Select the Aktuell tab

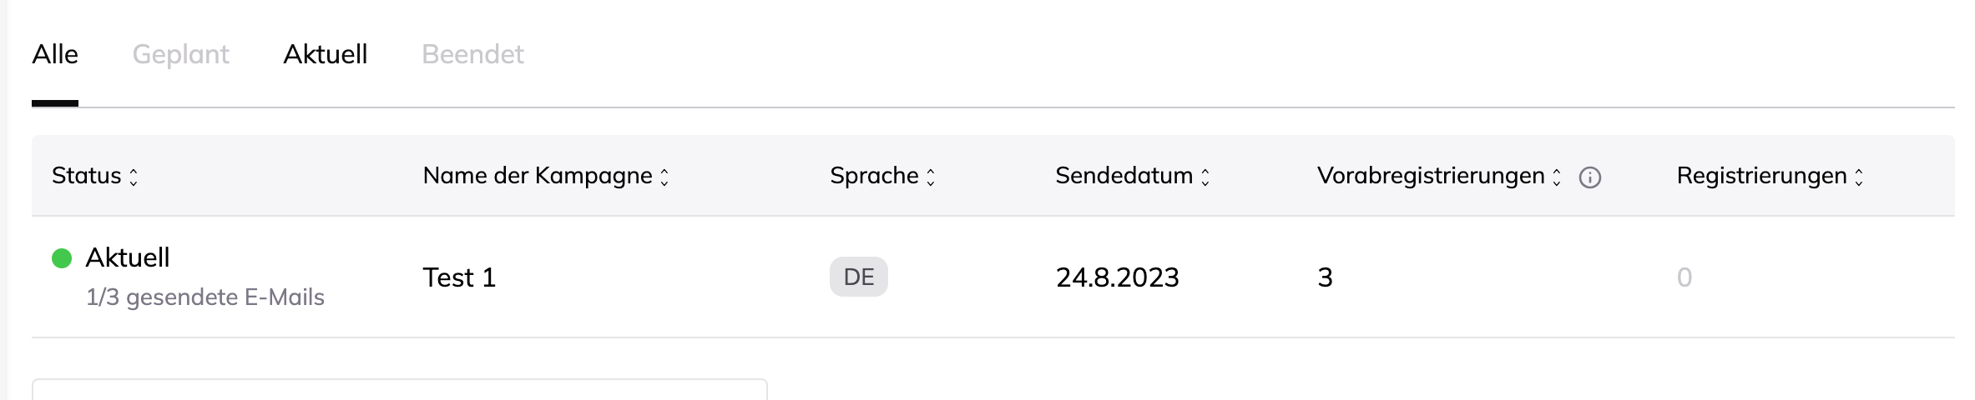[x=326, y=54]
